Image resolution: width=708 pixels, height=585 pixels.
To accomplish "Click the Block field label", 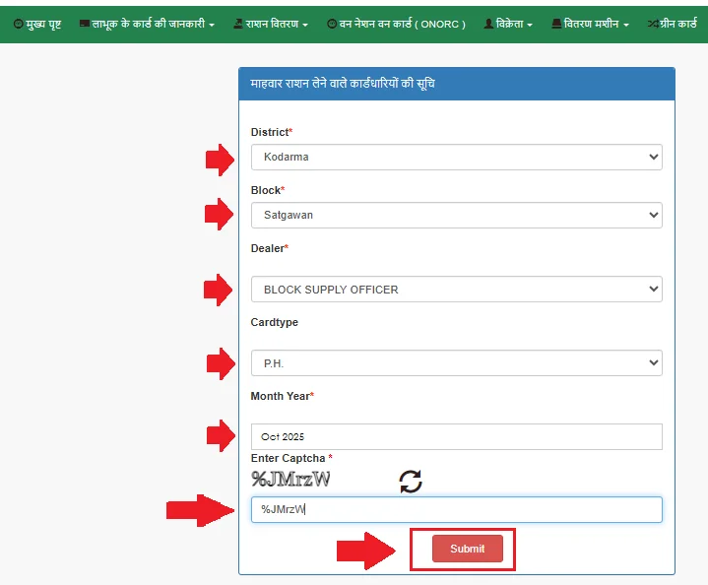I will (x=268, y=190).
